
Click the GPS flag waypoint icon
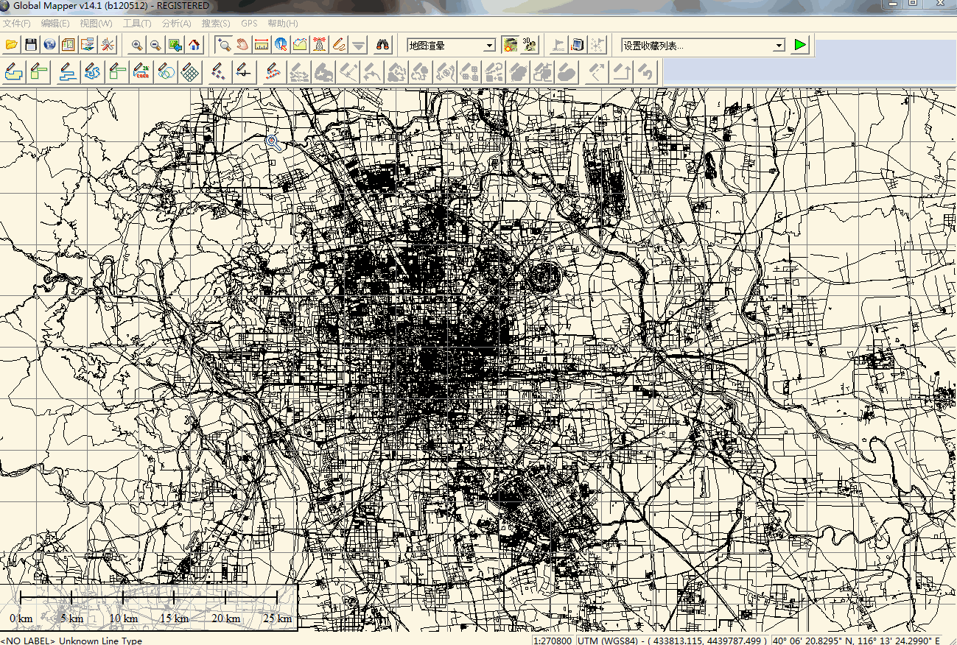558,45
